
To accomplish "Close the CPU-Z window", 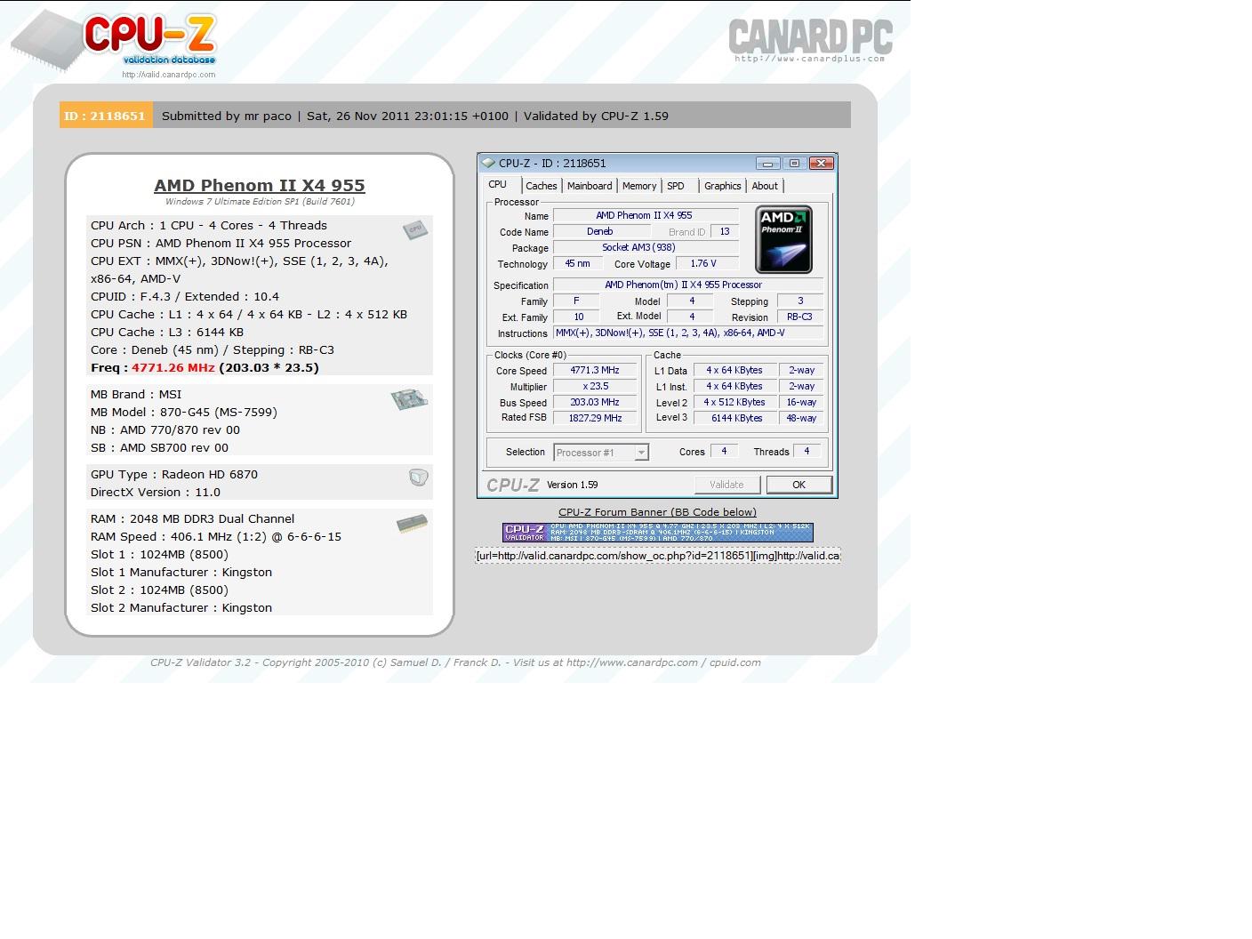I will pyautogui.click(x=821, y=163).
